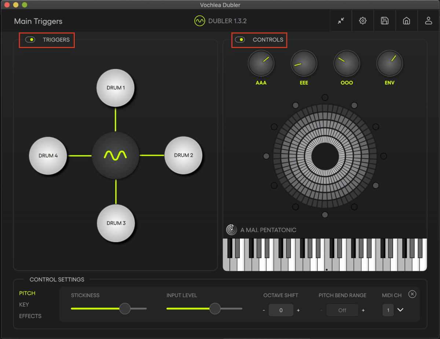440x339 pixels.
Task: Click the collapse window arrows icon
Action: point(341,21)
